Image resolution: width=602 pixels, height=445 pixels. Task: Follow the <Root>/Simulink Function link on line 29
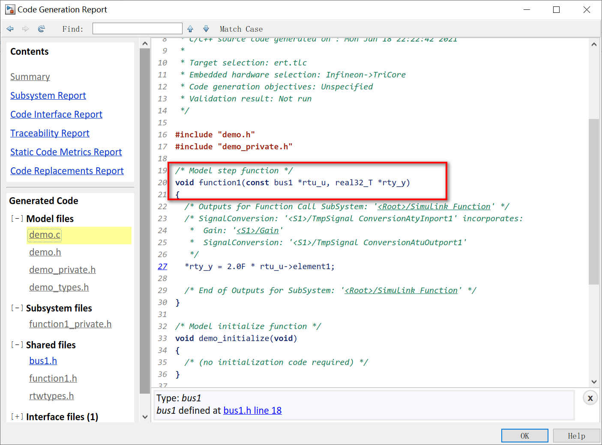(x=401, y=291)
